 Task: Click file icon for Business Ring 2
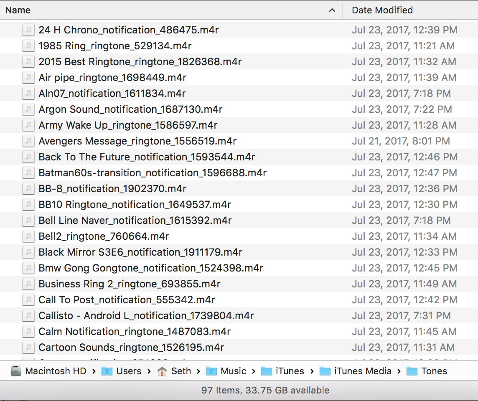pos(28,283)
